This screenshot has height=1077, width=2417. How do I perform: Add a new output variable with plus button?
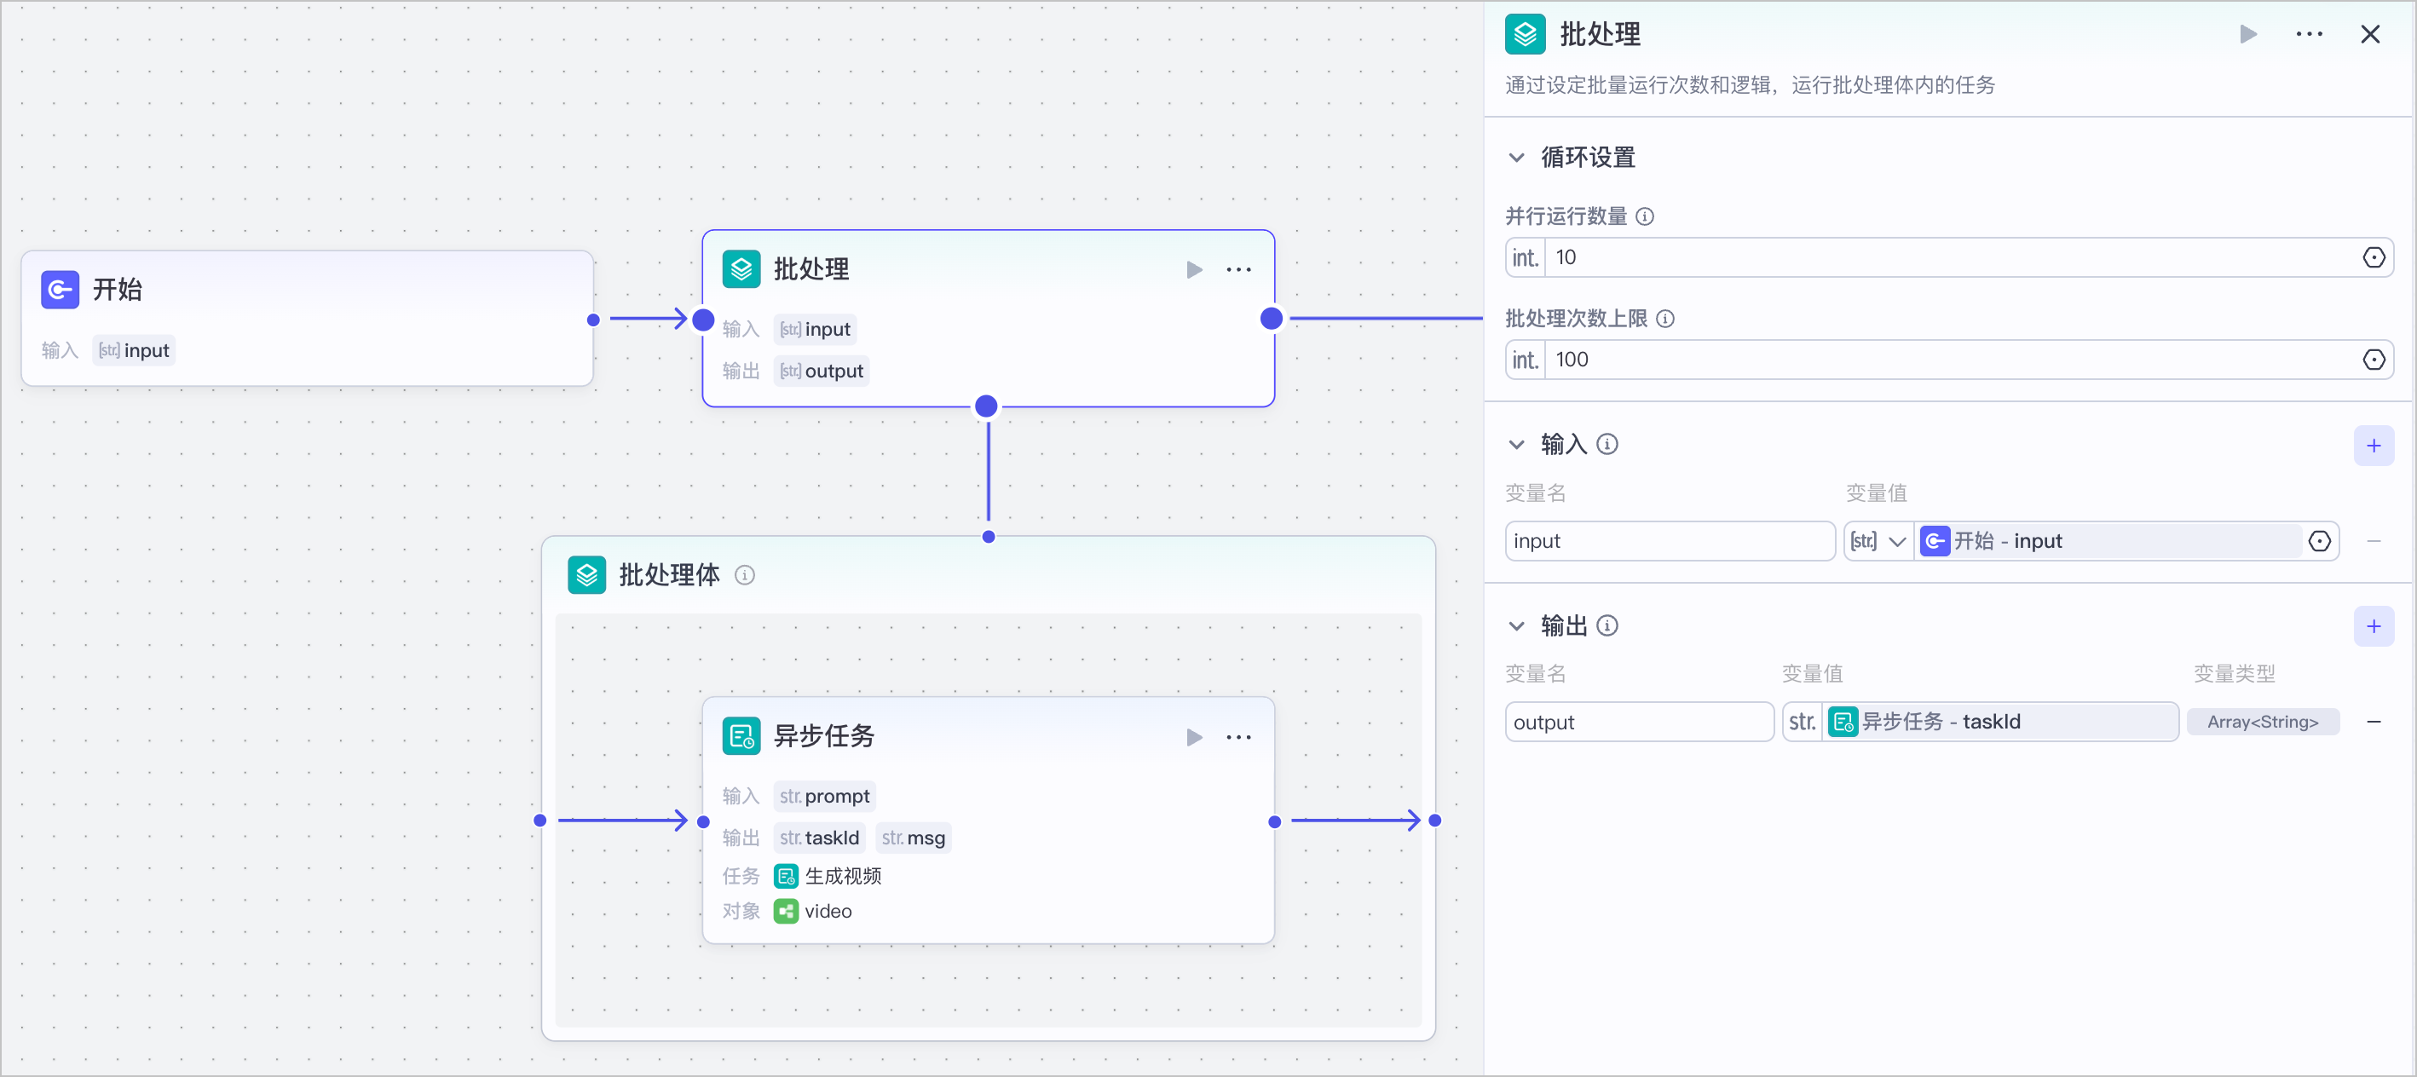[x=2373, y=626]
